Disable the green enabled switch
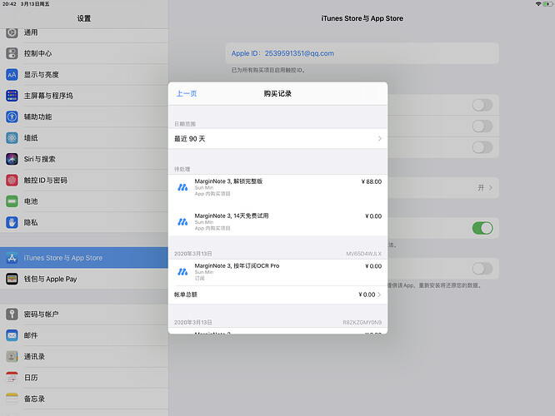Screen dimensions: 555x416 click(x=482, y=228)
